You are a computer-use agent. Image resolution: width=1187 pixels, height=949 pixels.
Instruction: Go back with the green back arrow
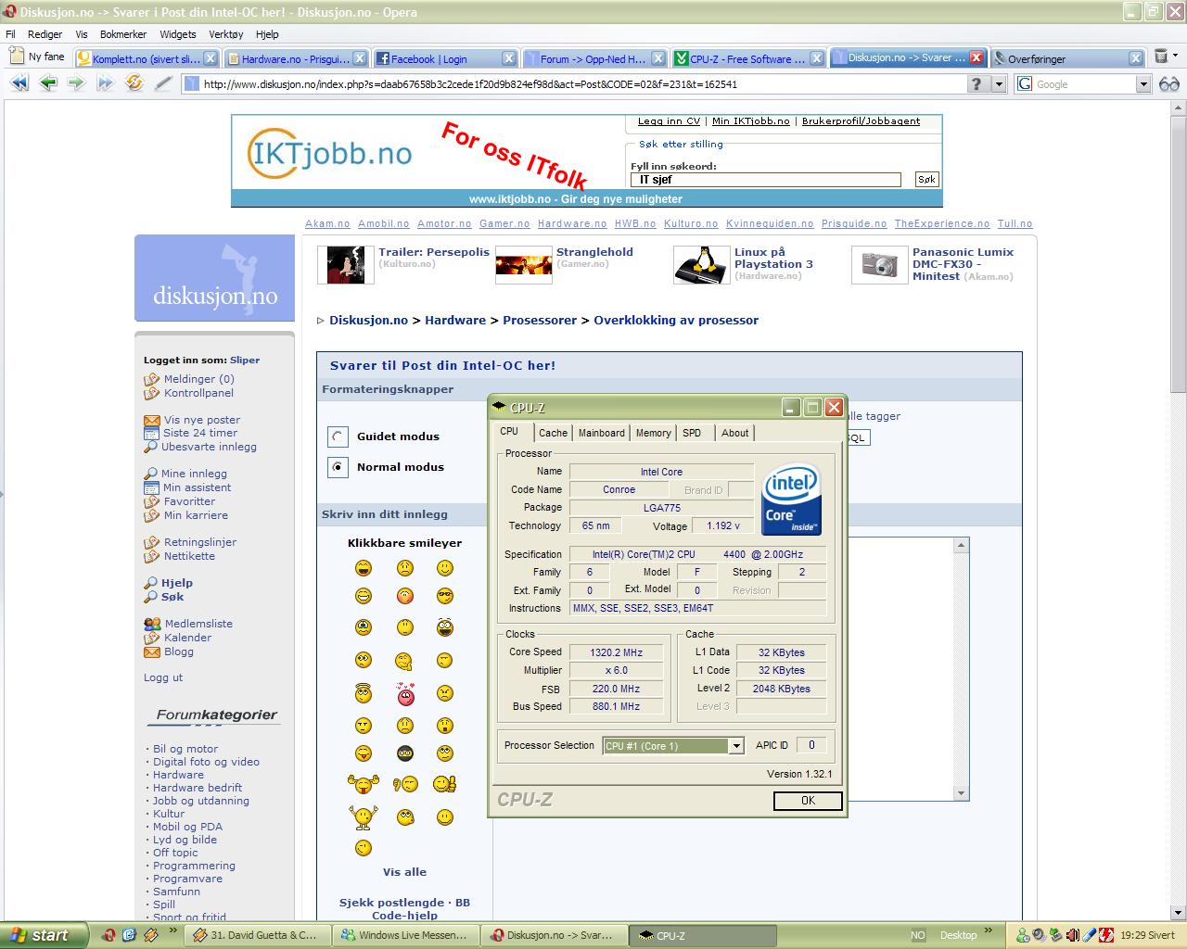pyautogui.click(x=48, y=83)
